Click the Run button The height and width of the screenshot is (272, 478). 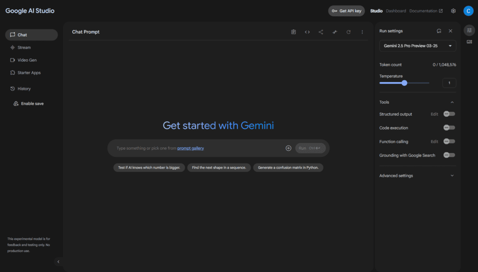coord(310,148)
